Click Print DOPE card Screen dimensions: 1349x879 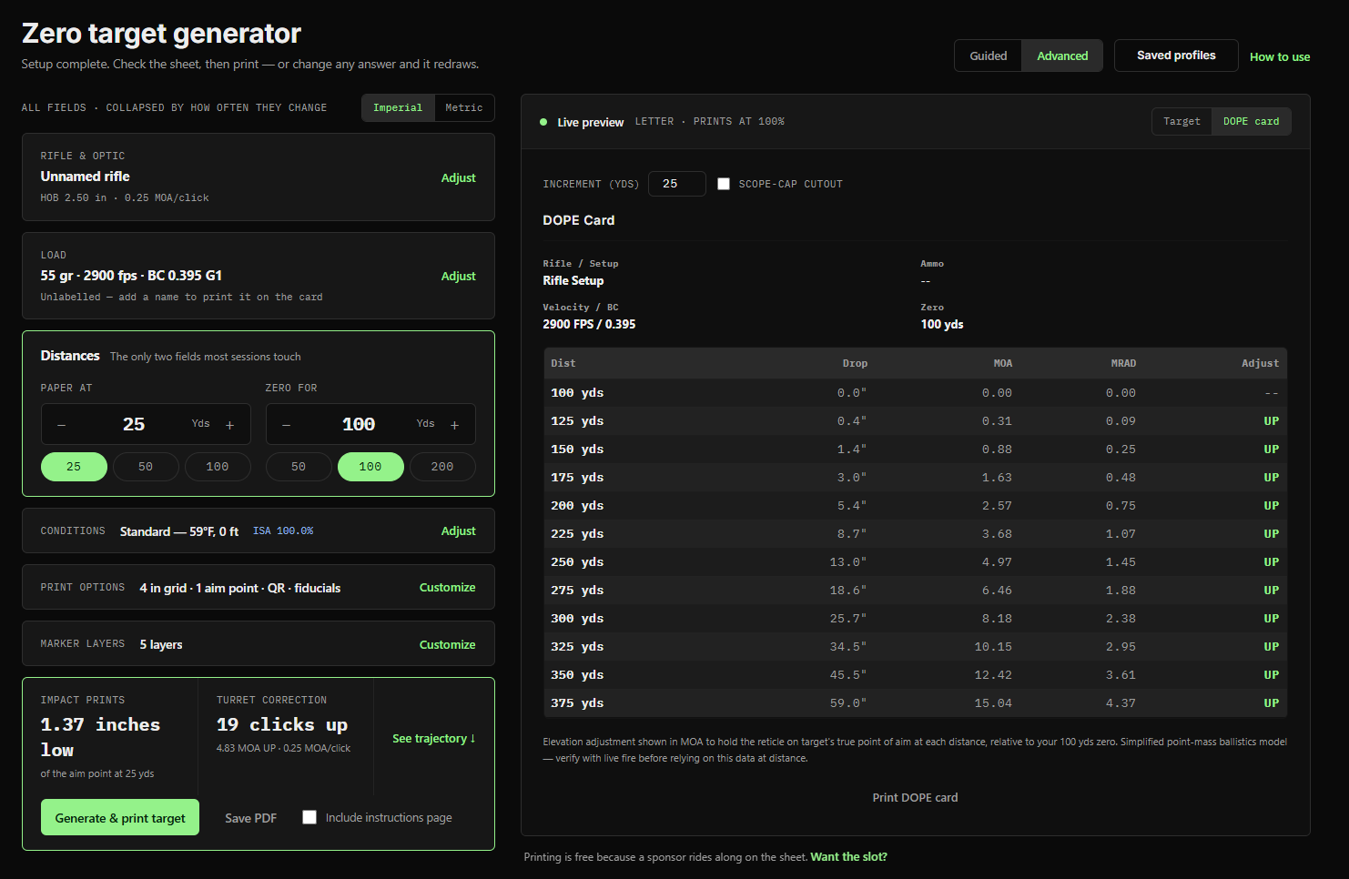coord(915,797)
